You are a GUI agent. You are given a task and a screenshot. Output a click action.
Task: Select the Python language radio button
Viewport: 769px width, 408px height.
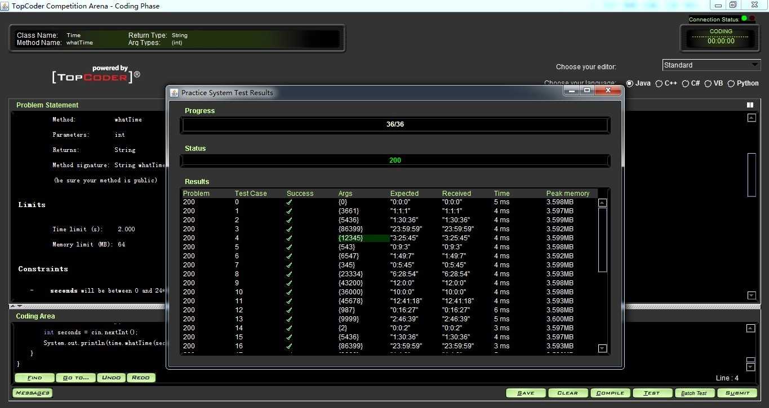(731, 83)
